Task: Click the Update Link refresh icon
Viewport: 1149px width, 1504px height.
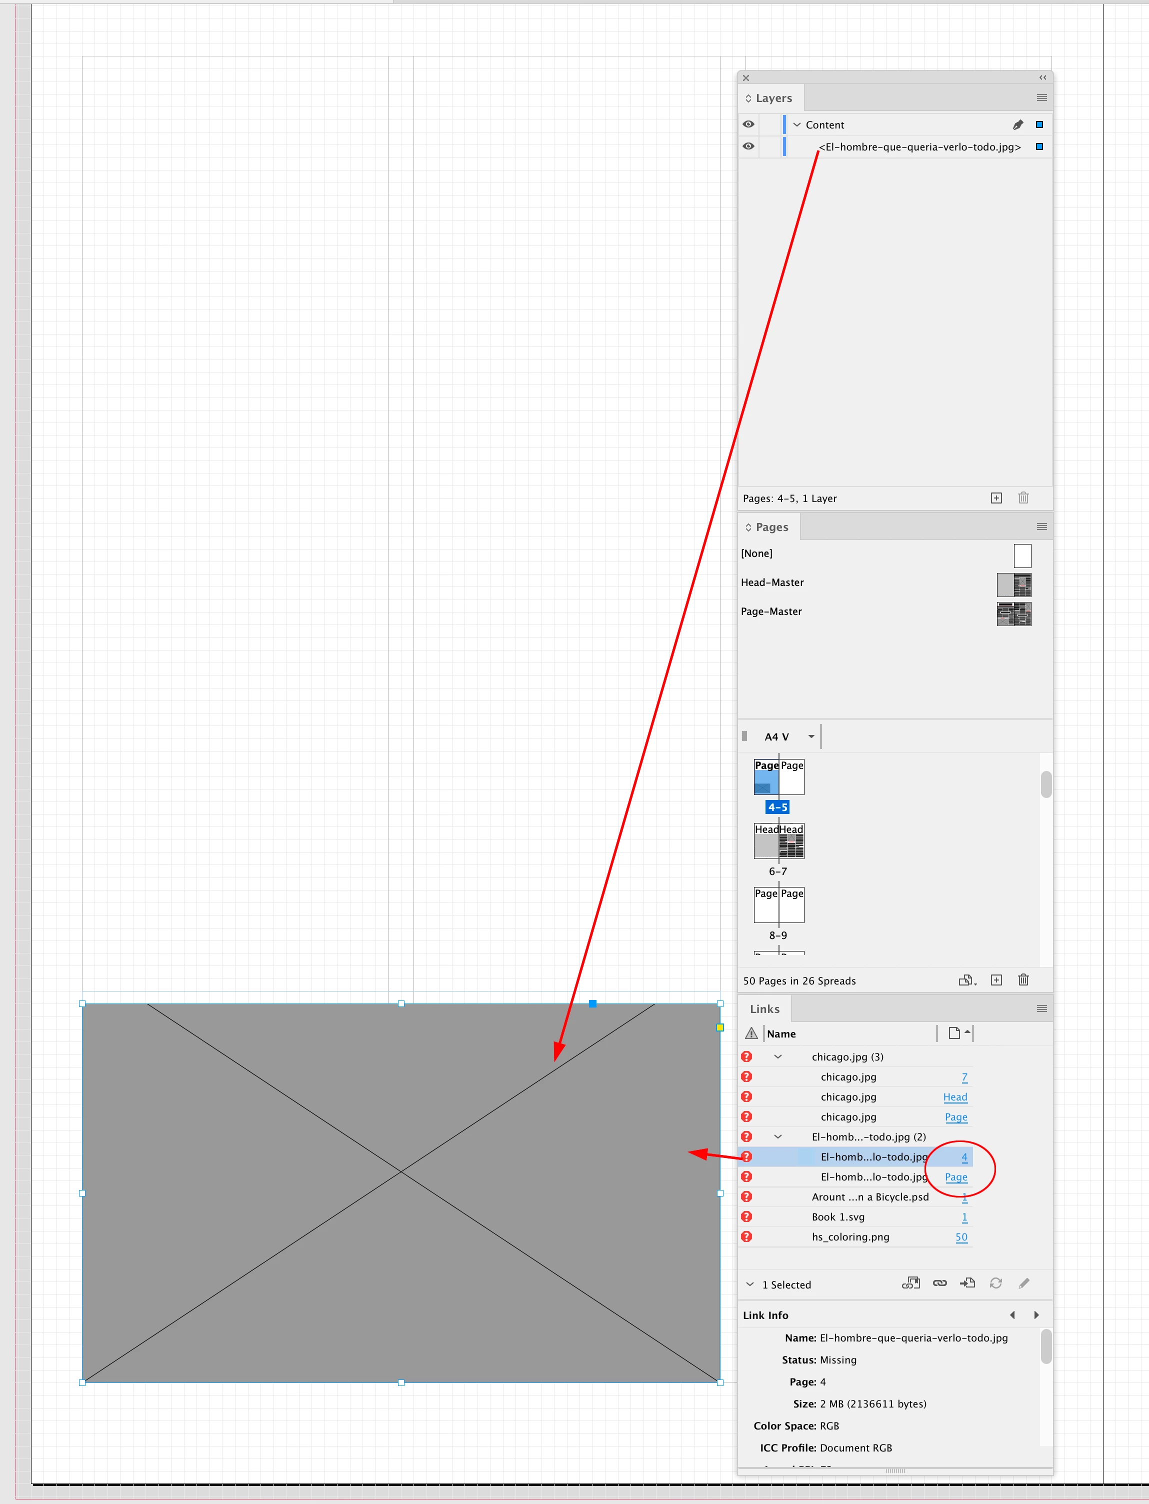Action: (x=996, y=1283)
